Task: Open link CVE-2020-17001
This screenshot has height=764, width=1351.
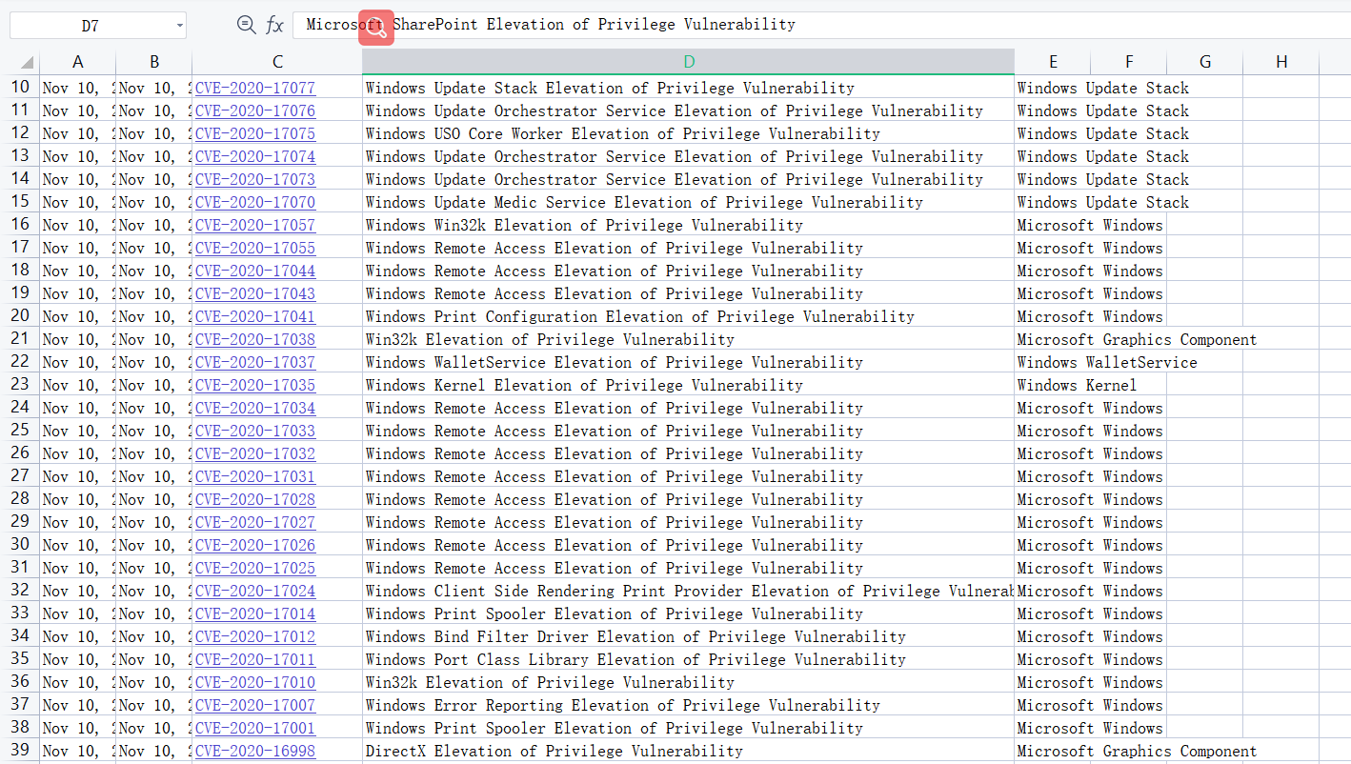Action: [x=255, y=728]
